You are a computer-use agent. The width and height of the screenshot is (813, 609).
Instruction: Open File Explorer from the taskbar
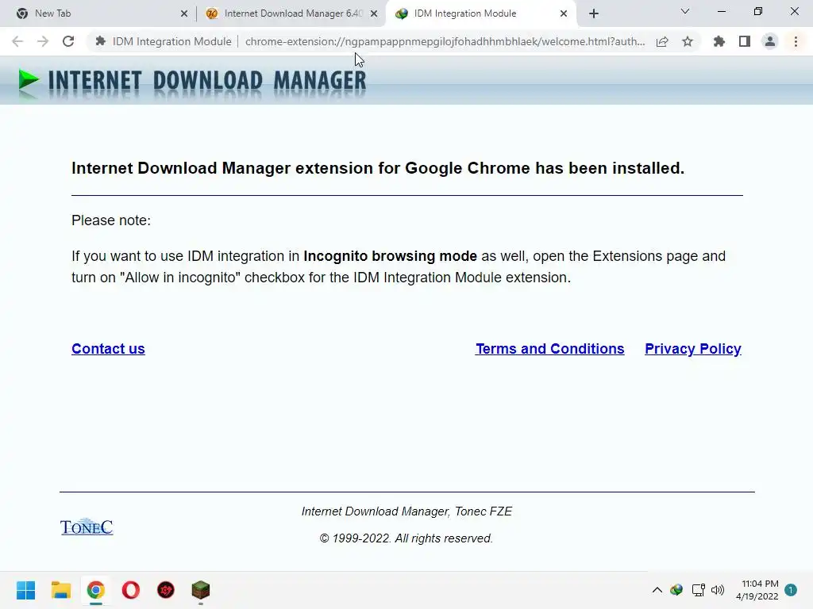coord(60,590)
